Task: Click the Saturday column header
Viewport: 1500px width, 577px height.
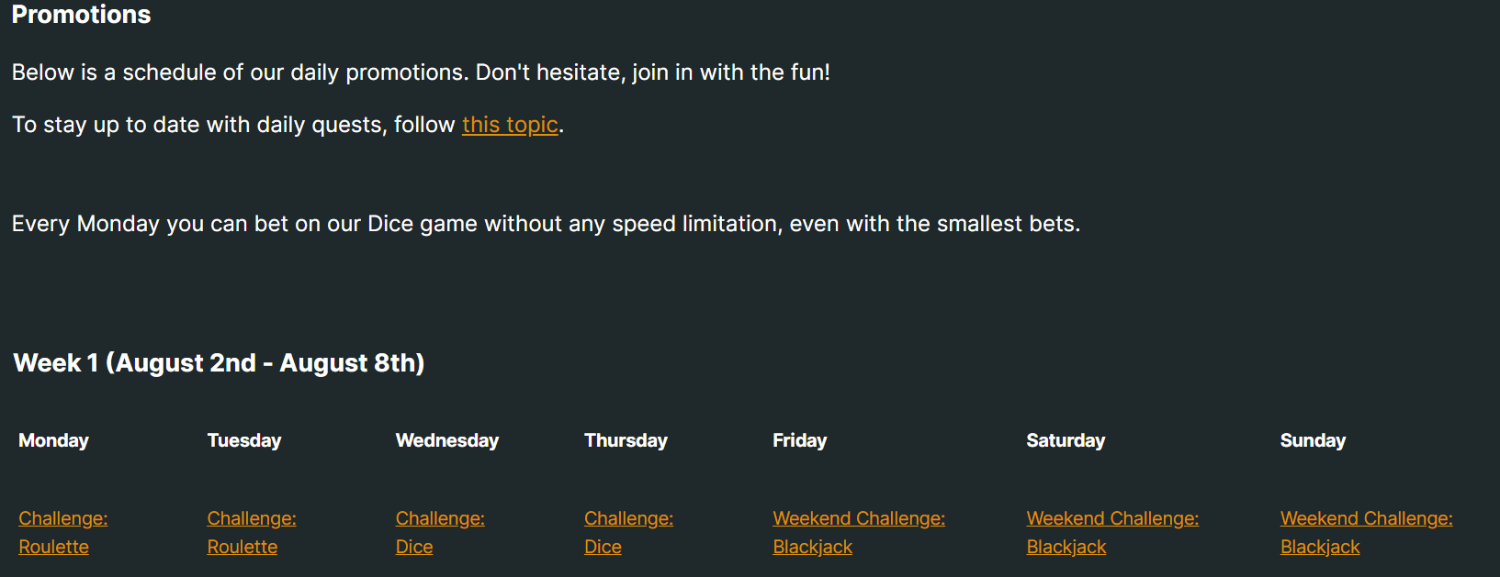Action: 1066,440
